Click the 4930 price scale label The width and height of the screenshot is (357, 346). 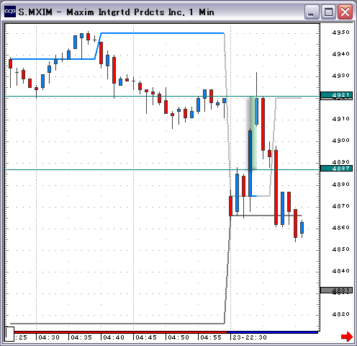coord(340,76)
